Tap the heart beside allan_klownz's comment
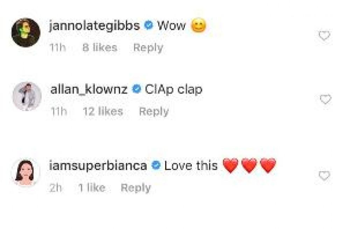350x229 pixels. 325,100
